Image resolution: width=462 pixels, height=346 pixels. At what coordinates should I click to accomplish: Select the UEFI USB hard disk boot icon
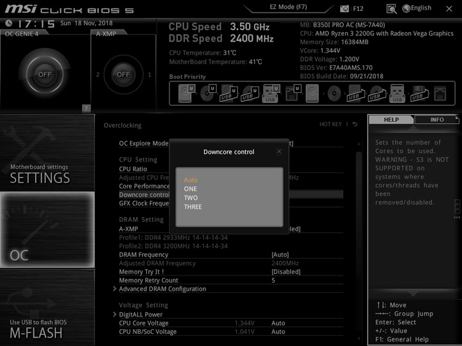228,94
